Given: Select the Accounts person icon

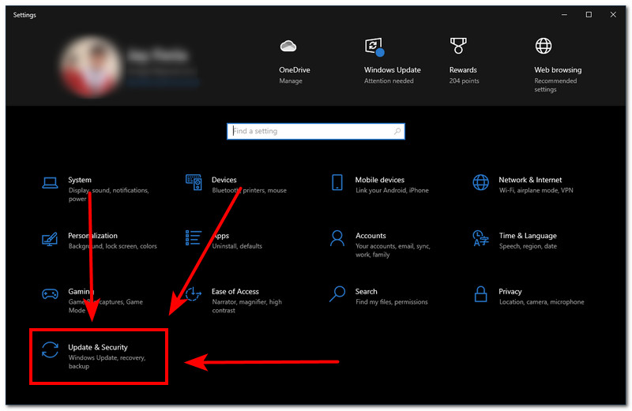Looking at the screenshot, I should (337, 238).
